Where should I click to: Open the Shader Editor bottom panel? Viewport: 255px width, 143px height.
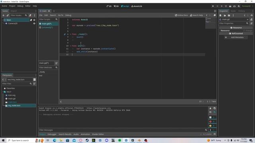[98, 134]
